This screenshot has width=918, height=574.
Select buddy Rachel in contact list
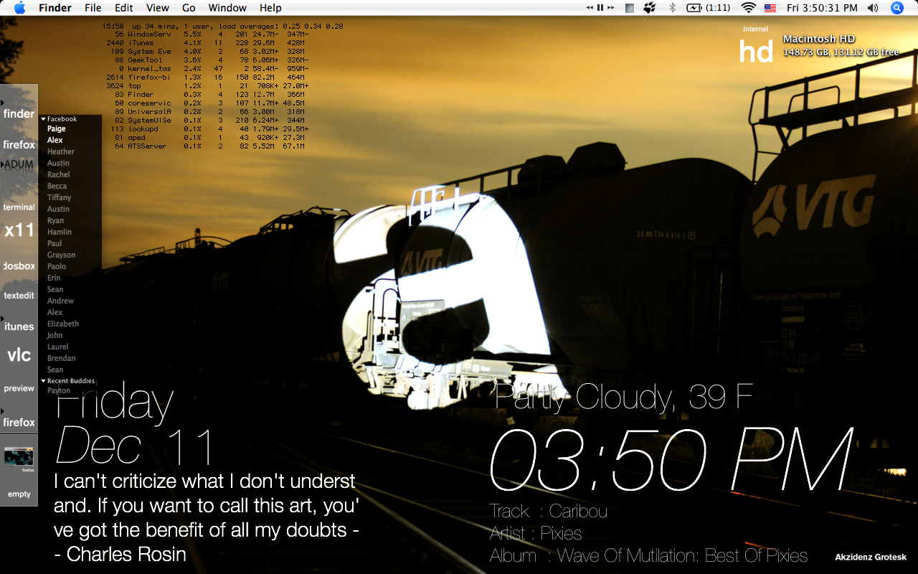click(58, 175)
